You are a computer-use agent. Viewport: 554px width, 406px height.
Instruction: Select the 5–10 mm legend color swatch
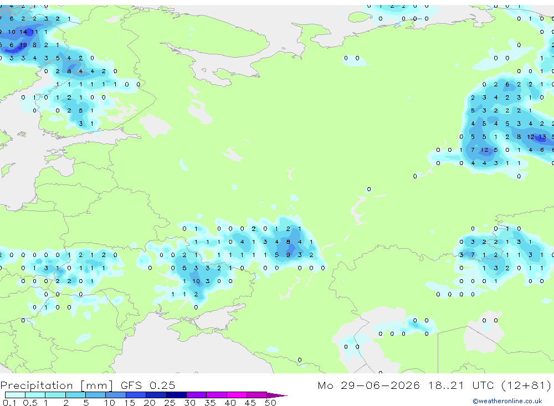coord(95,395)
